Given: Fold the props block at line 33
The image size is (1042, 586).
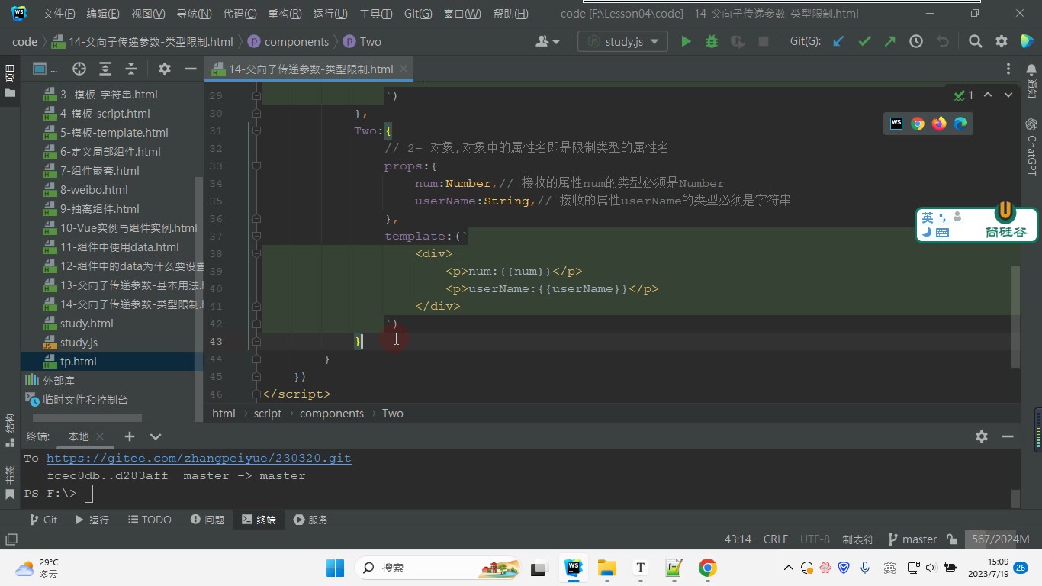Looking at the screenshot, I should 256,166.
